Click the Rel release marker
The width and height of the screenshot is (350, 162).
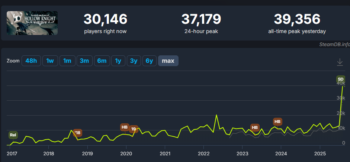(13, 135)
